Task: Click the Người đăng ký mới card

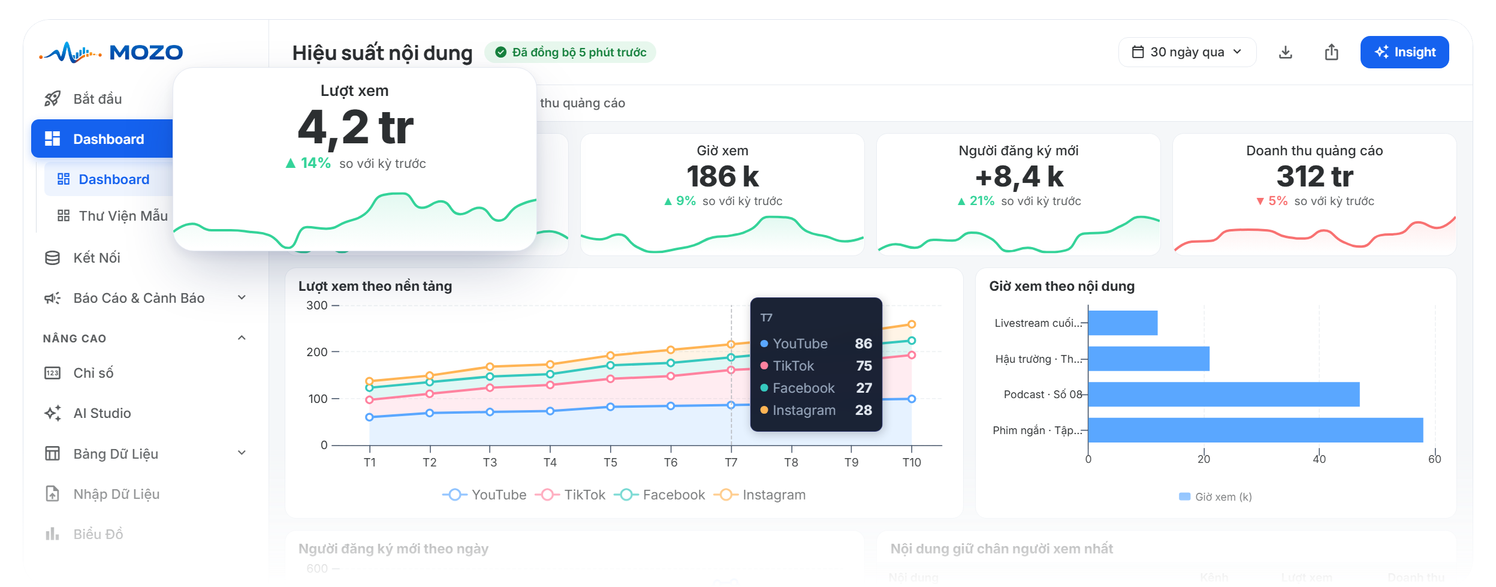Action: (x=1018, y=194)
